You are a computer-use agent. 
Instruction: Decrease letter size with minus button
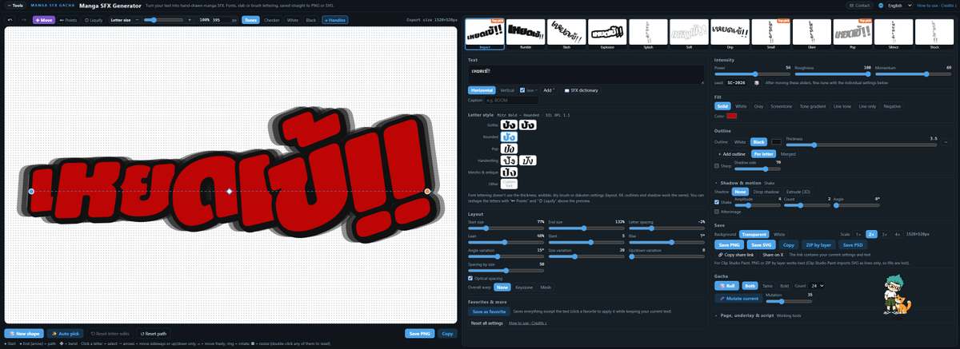tap(138, 19)
